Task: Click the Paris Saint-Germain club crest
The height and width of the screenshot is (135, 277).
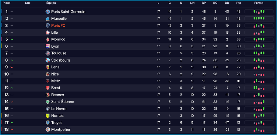Action: (47, 12)
